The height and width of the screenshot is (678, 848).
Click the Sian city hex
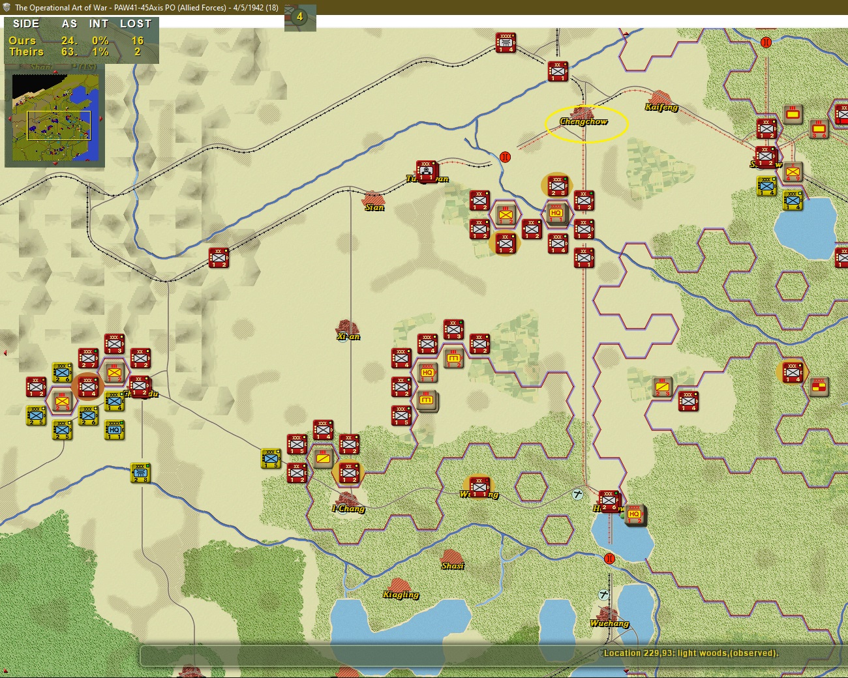pos(374,200)
